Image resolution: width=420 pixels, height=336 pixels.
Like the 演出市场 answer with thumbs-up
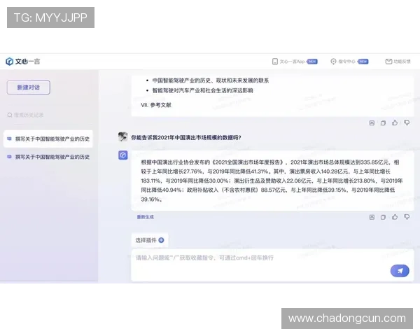pos(395,217)
